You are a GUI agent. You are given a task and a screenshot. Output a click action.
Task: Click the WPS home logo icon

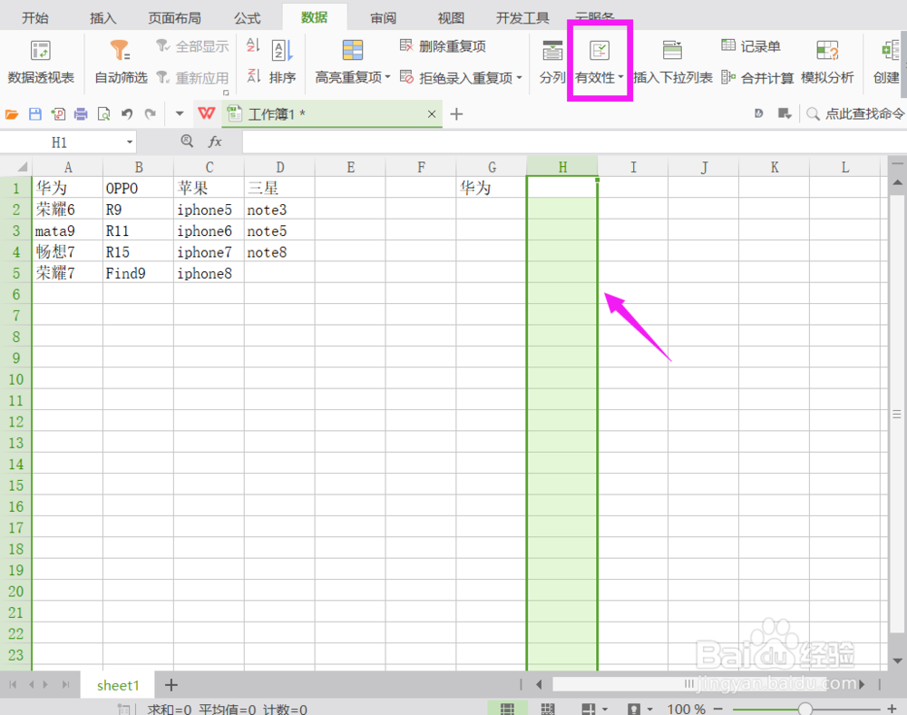(207, 113)
